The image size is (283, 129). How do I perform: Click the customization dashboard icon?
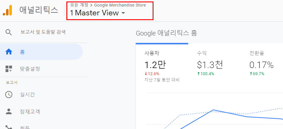(x=9, y=69)
